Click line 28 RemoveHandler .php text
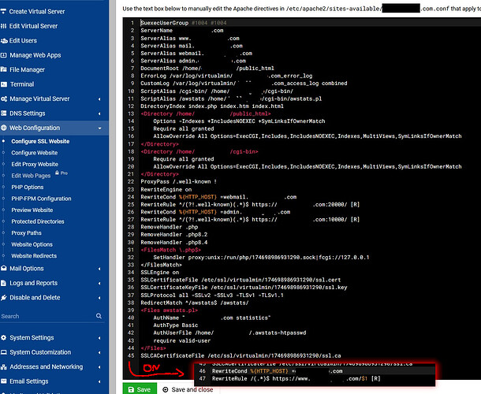 [169, 227]
